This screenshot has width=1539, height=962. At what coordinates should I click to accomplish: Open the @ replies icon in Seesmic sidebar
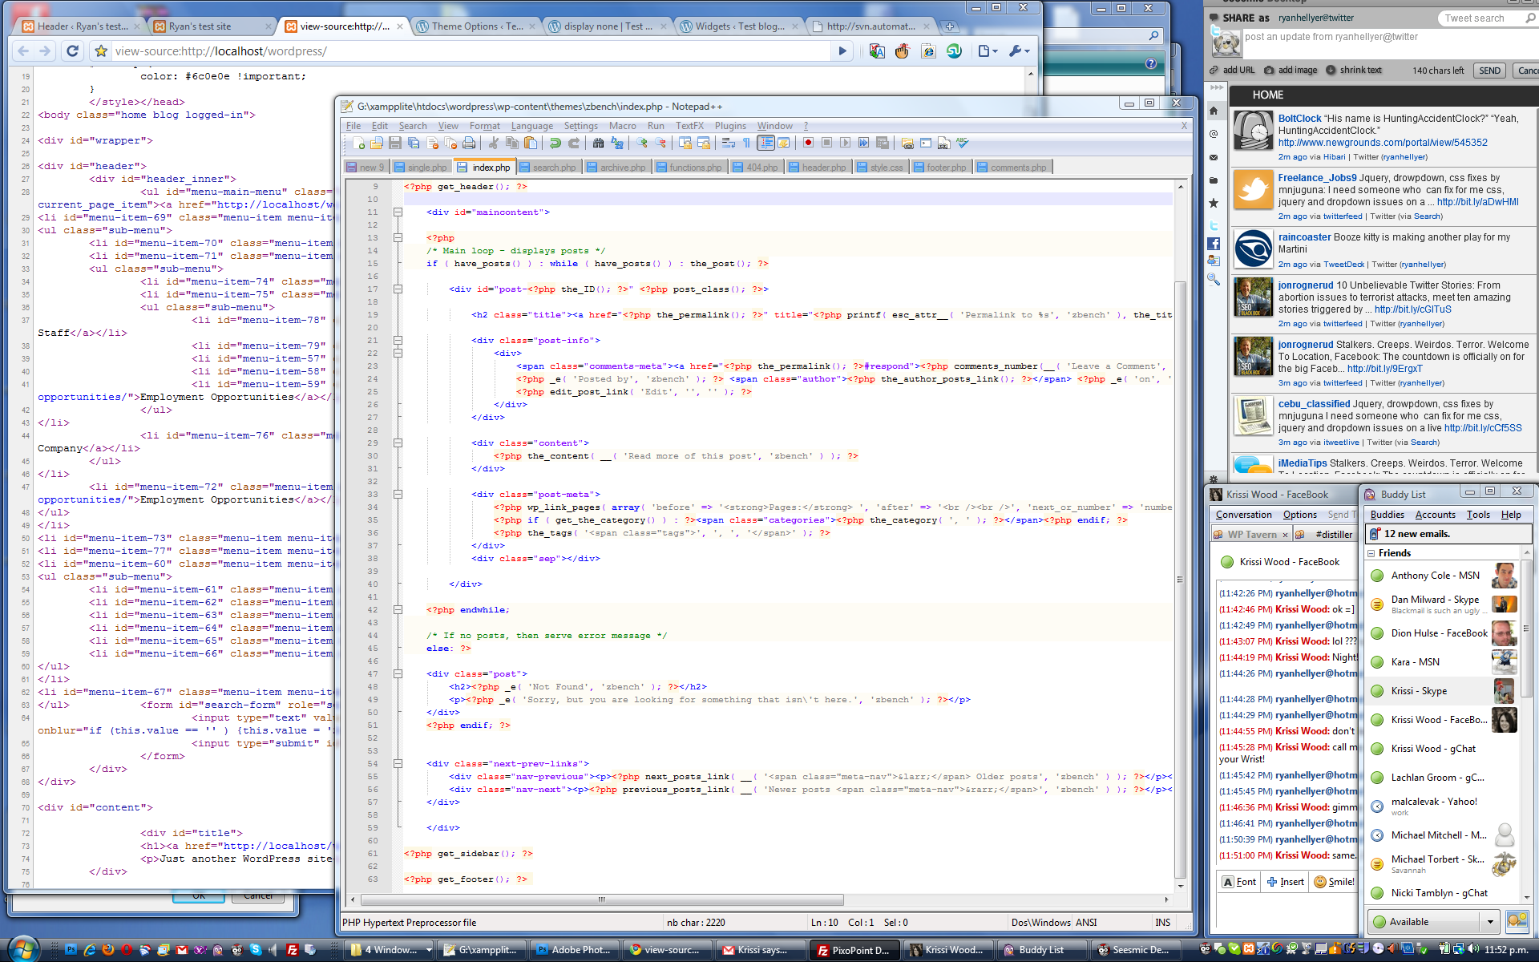click(1214, 134)
